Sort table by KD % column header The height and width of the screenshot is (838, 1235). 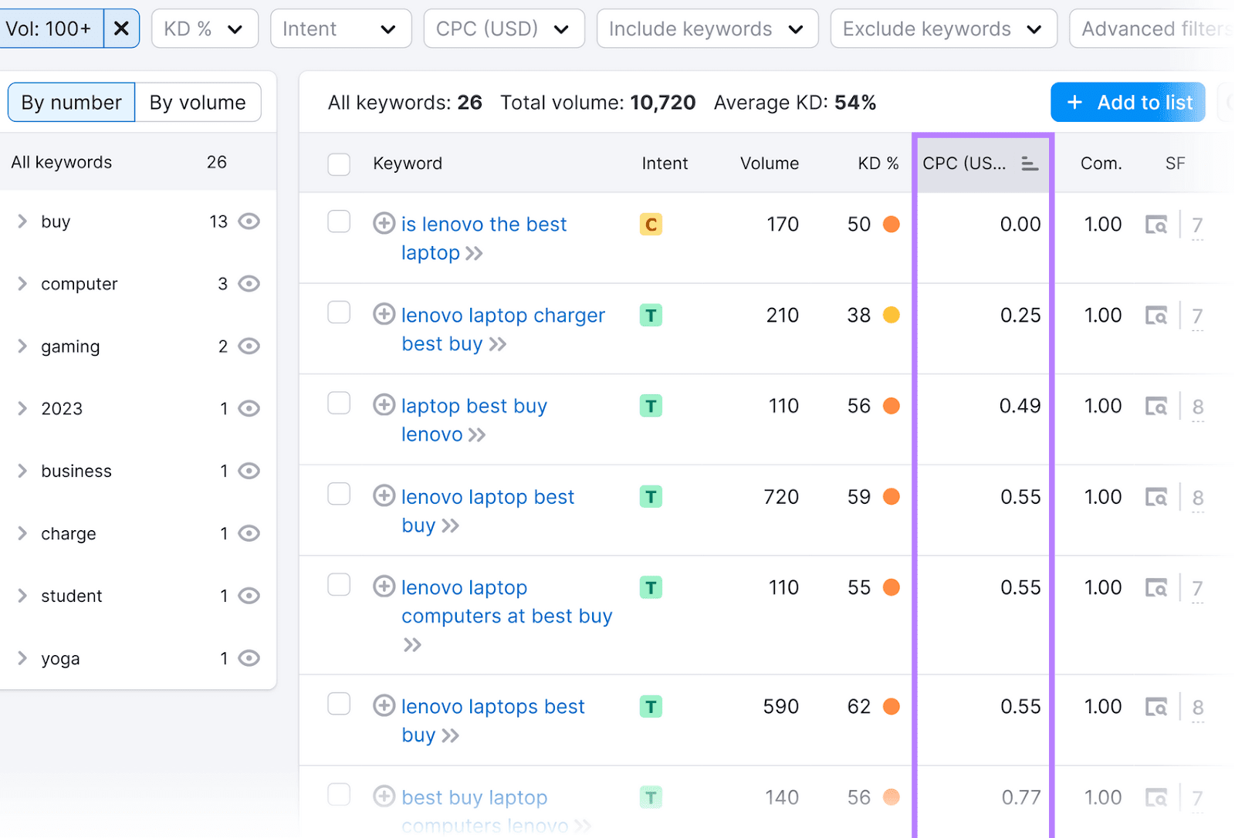(878, 164)
